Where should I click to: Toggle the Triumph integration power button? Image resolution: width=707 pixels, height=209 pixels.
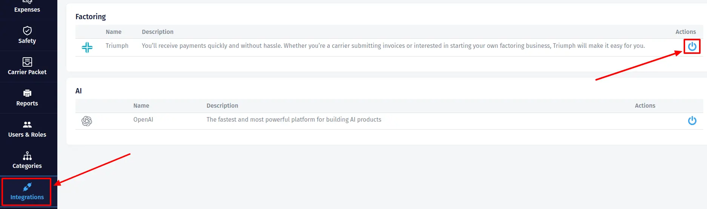[x=692, y=46]
